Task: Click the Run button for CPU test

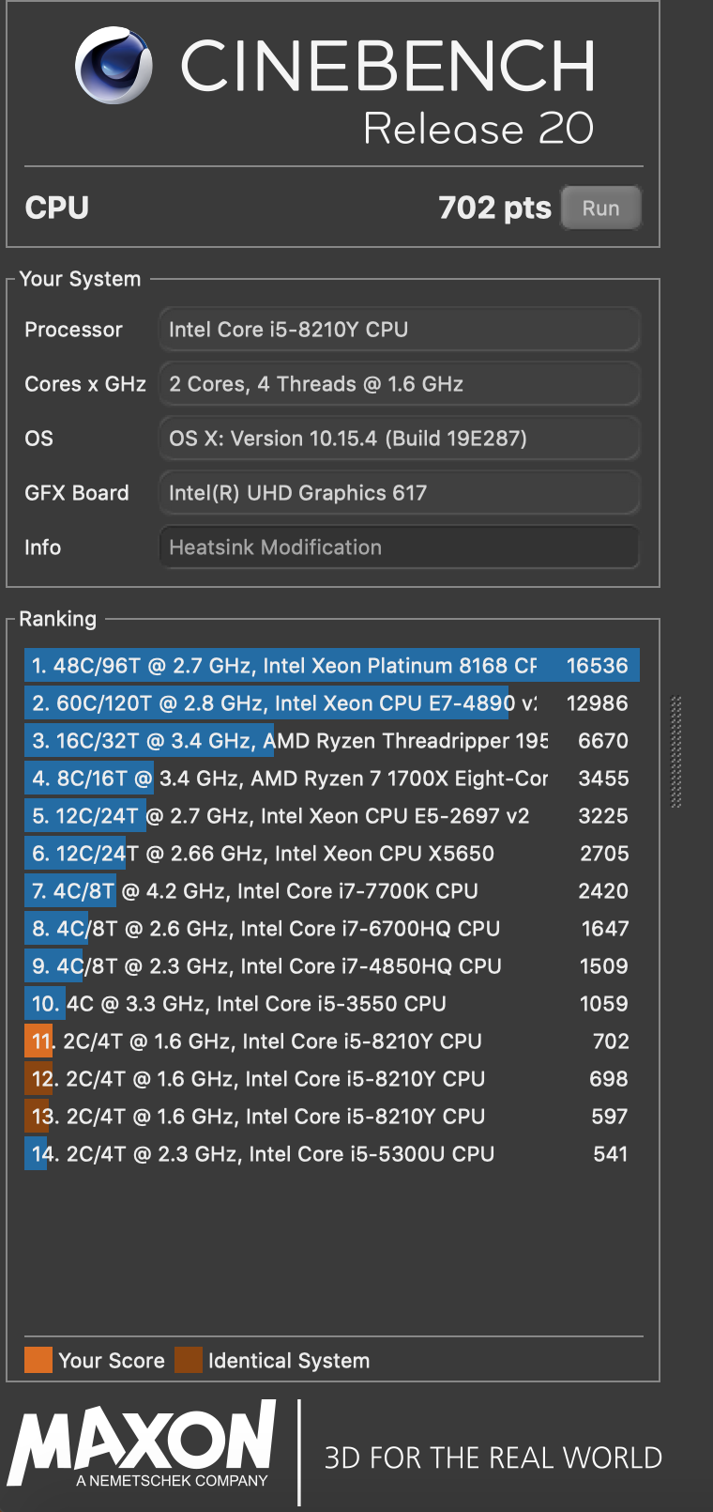Action: [601, 208]
